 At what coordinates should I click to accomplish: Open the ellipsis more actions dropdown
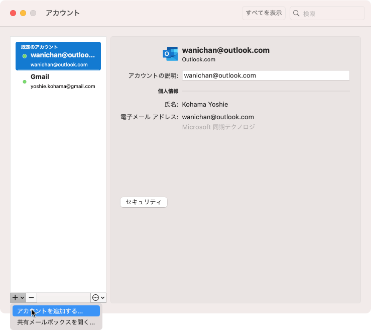[x=98, y=297]
